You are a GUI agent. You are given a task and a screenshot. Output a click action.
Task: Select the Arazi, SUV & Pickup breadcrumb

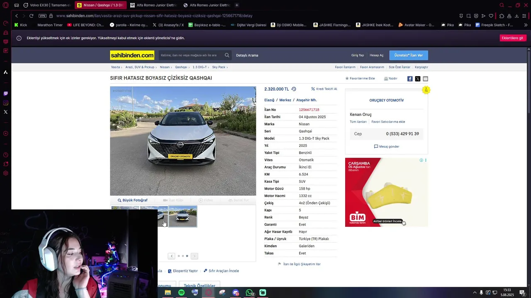pos(140,67)
